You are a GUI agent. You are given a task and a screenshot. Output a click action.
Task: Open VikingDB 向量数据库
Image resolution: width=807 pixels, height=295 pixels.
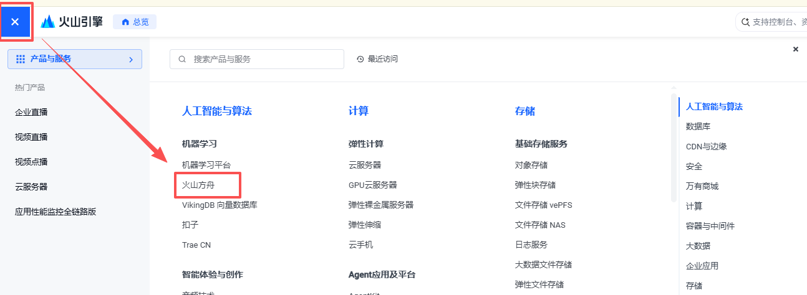coord(220,205)
